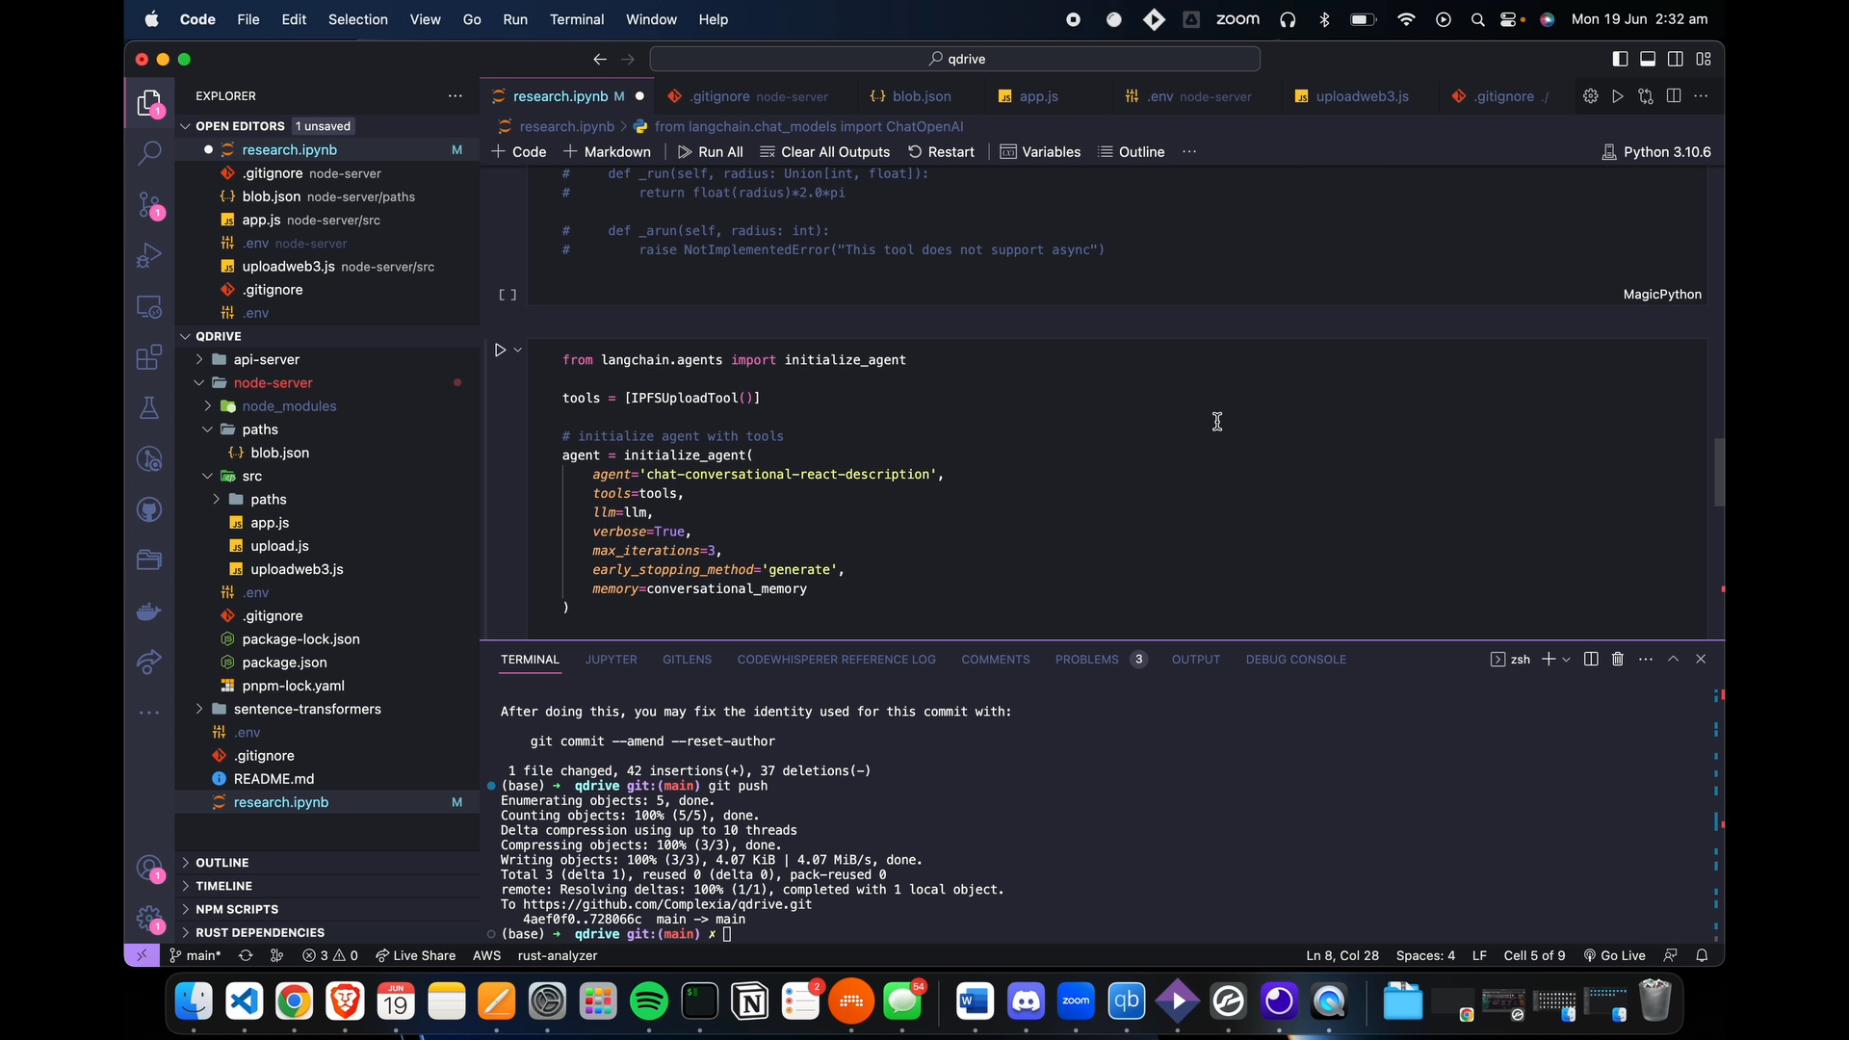Open the Docker view in activity bar
Viewport: 1849px width, 1040px height.
coord(149,611)
